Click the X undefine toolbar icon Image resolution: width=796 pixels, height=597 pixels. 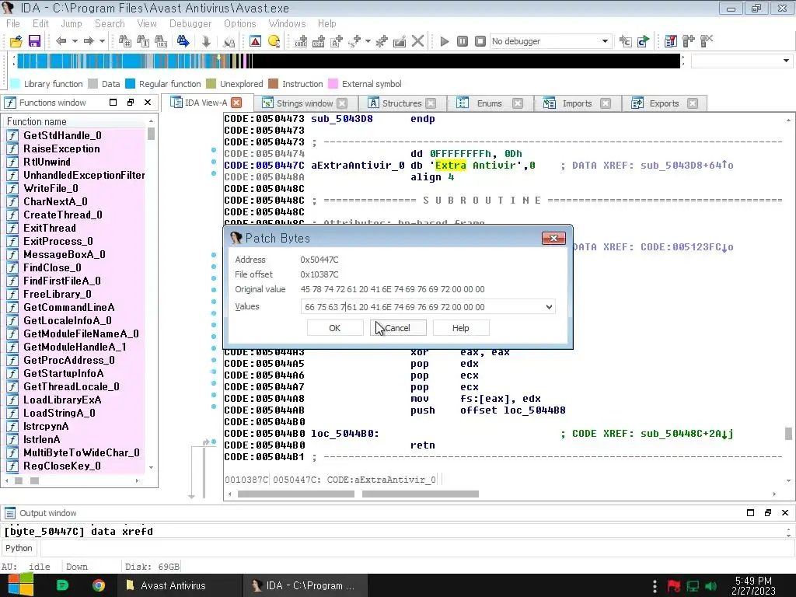click(417, 41)
